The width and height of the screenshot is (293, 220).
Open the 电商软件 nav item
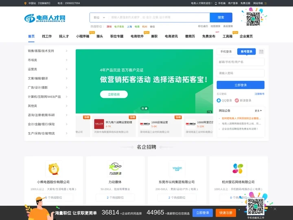pos(137,36)
